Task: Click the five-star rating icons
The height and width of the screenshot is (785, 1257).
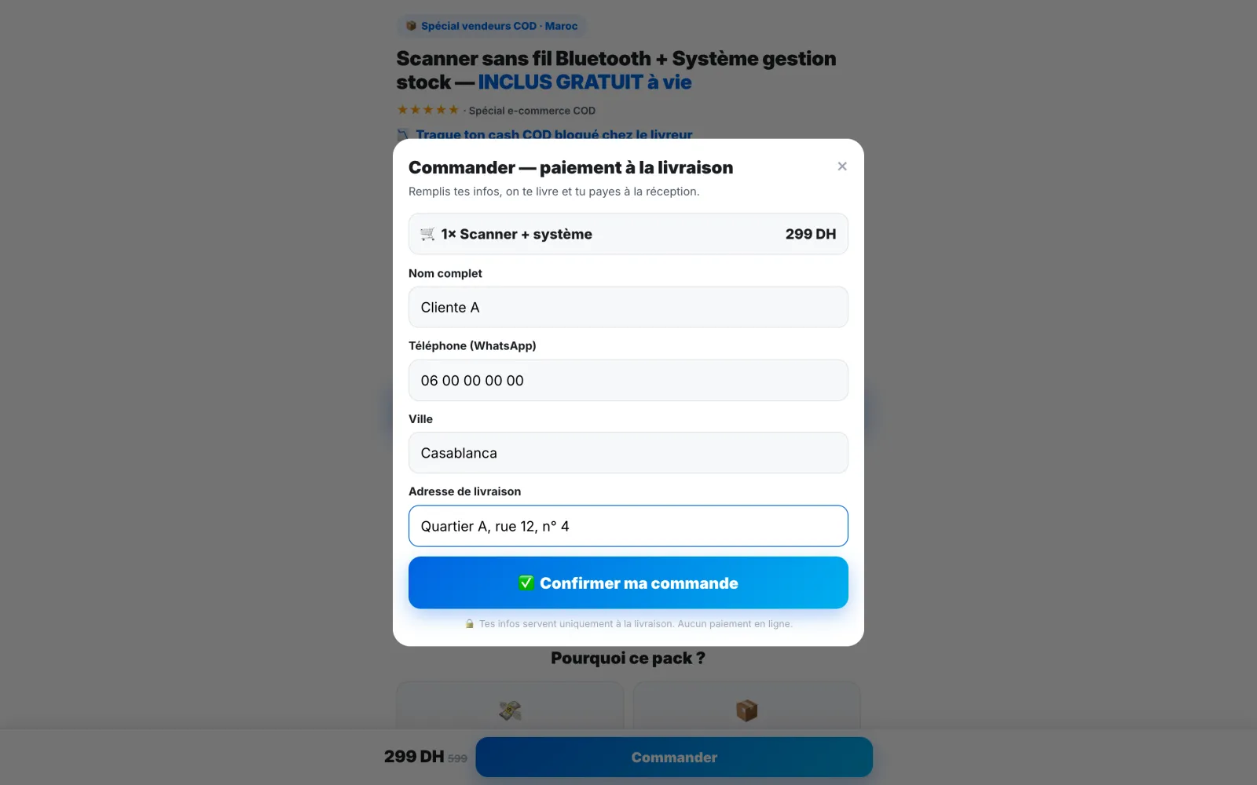Action: pyautogui.click(x=428, y=110)
